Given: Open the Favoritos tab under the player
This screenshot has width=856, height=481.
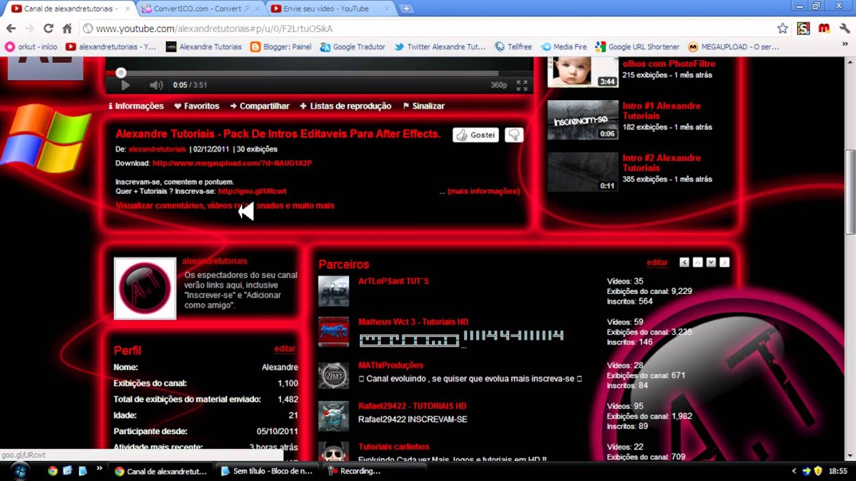Looking at the screenshot, I should [x=197, y=106].
